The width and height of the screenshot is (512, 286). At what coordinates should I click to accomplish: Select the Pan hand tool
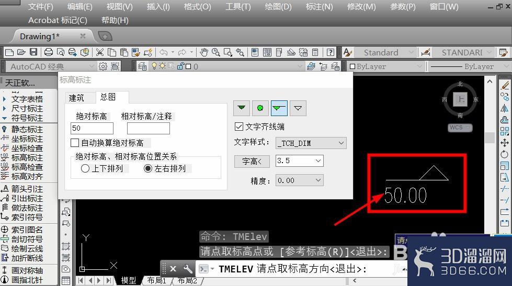click(x=204, y=52)
